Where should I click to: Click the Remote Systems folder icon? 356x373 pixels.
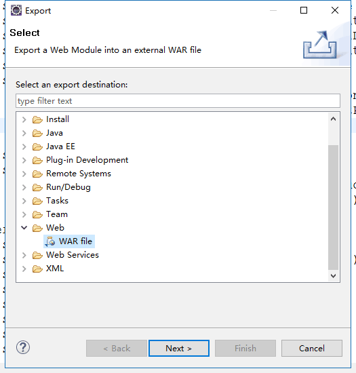click(37, 174)
